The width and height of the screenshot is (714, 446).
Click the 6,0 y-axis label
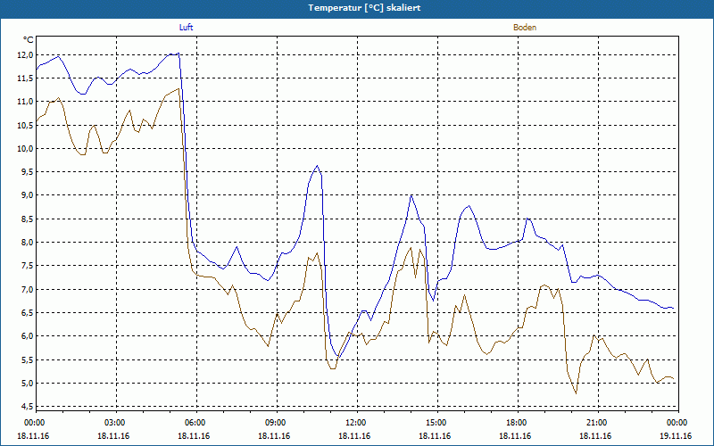(x=28, y=336)
